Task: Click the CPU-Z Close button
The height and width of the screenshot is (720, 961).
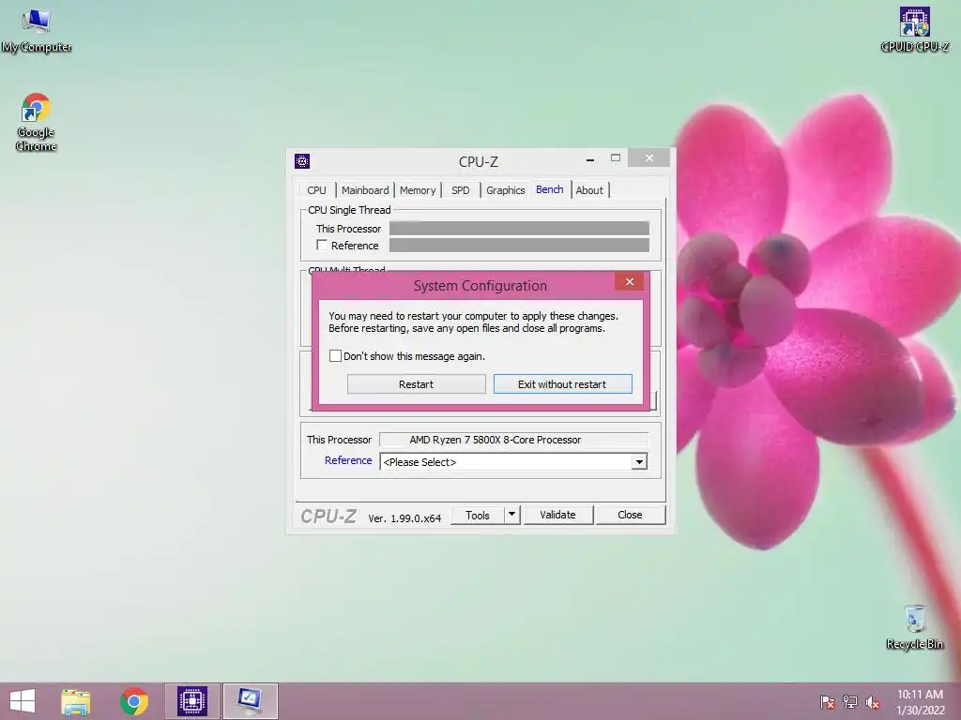Action: pyautogui.click(x=630, y=515)
